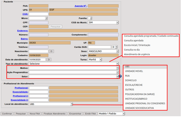
Task: Click the Complemento input field
Action: point(103,35)
